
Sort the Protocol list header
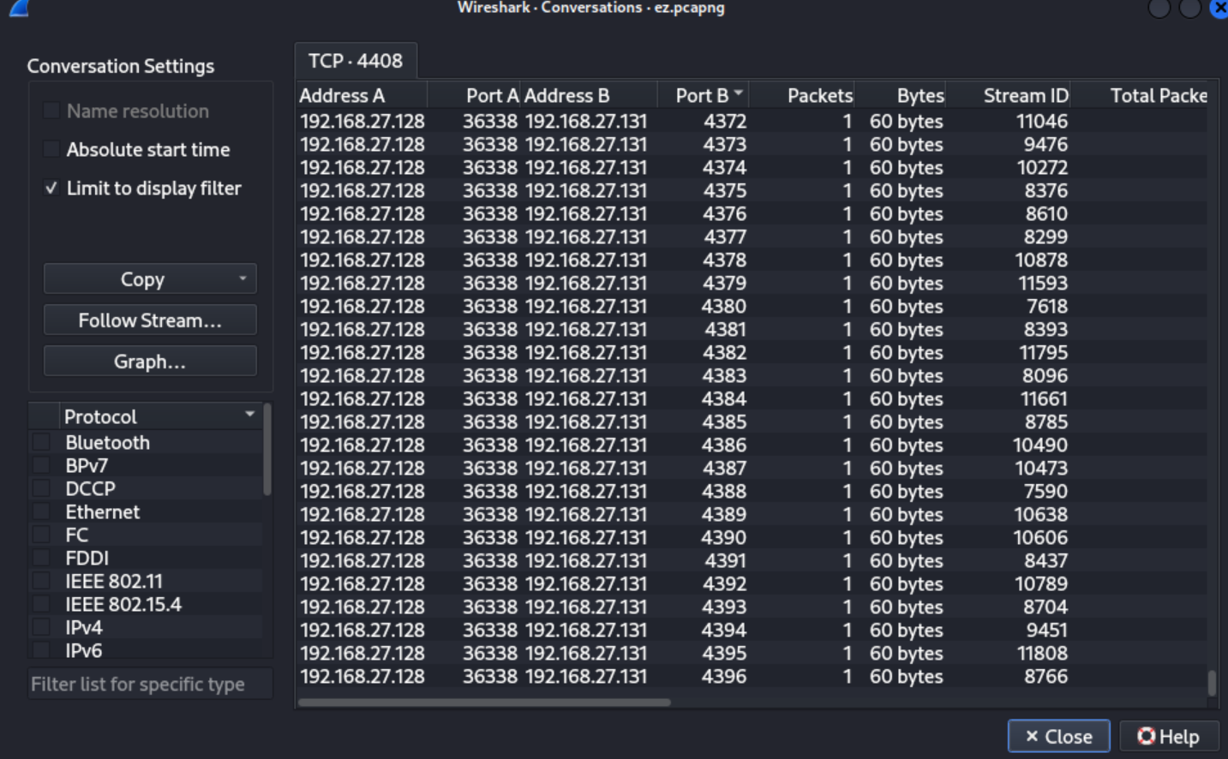159,416
